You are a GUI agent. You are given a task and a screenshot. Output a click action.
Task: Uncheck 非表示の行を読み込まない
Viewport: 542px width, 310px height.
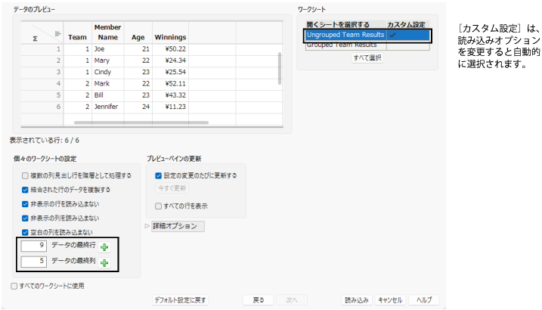[x=25, y=204]
